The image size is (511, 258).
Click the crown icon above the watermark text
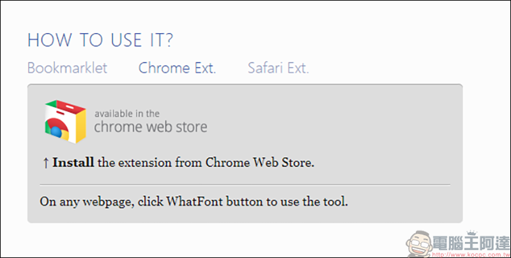471,233
